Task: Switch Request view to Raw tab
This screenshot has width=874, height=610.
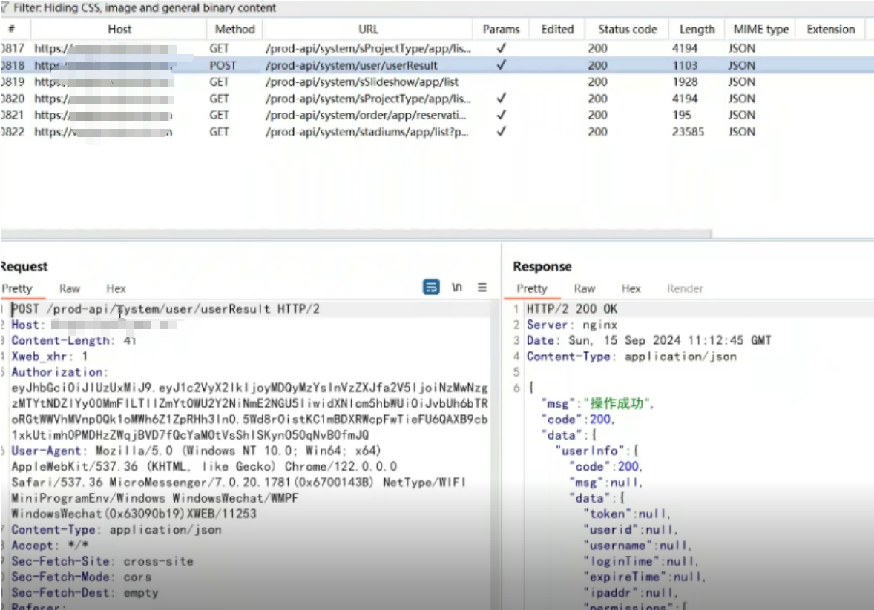Action: (70, 288)
